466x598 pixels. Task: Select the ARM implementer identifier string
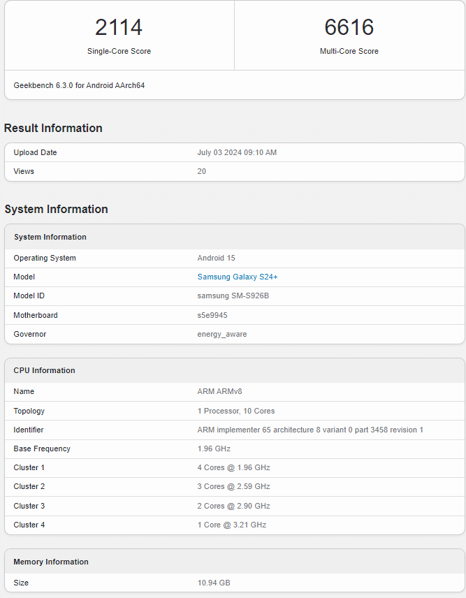coord(310,430)
